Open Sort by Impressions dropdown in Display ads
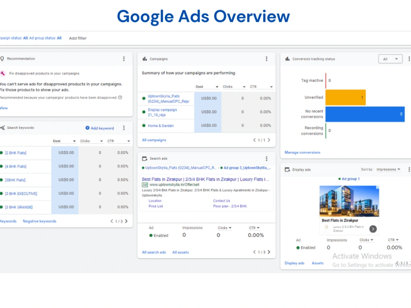Screen dimensions: 411x308 coord(388,170)
